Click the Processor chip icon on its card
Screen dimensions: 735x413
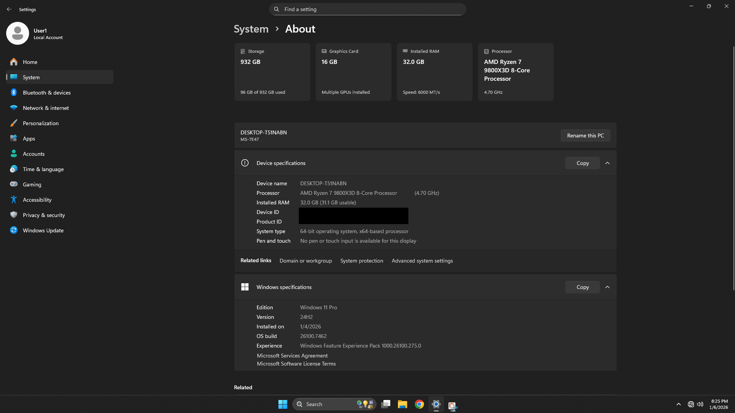click(x=486, y=51)
